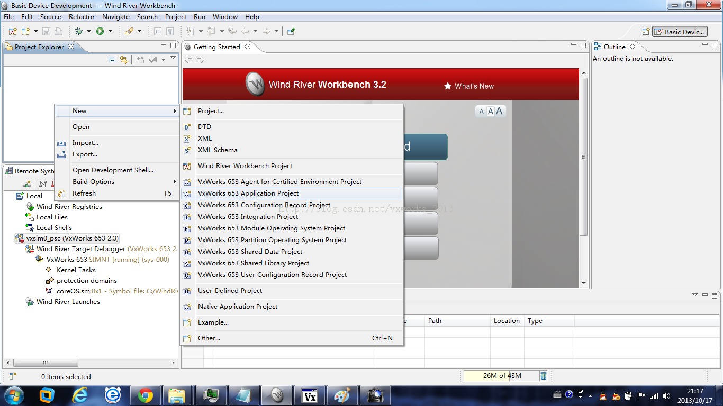The width and height of the screenshot is (723, 406).
Task: Open the File menu
Action: [x=9, y=16]
